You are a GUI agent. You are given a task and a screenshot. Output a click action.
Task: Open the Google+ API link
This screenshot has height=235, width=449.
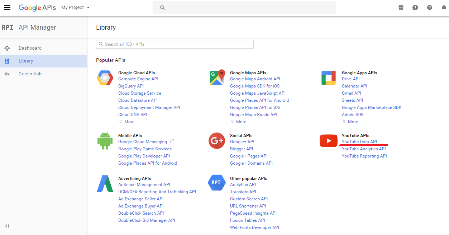[x=242, y=142]
